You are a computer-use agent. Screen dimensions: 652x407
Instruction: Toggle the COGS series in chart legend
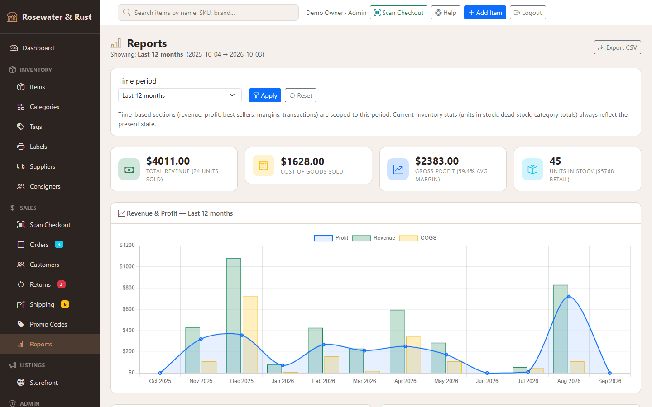point(418,238)
